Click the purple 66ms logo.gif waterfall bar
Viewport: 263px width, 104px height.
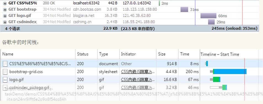pyautogui.click(x=208, y=16)
